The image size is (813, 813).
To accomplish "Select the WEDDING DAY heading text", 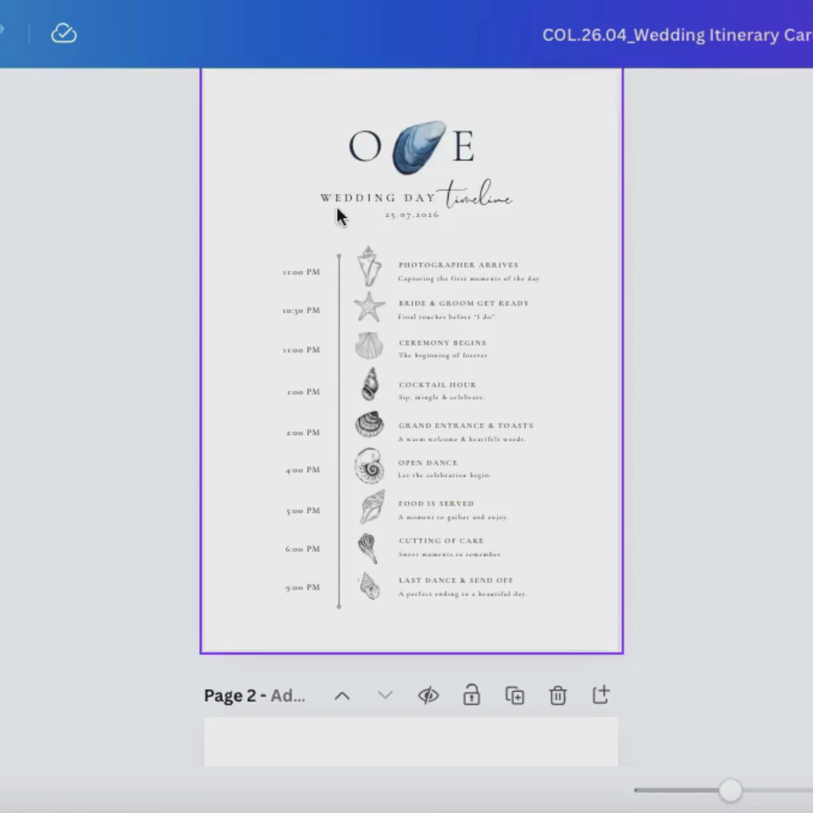I will pos(378,198).
